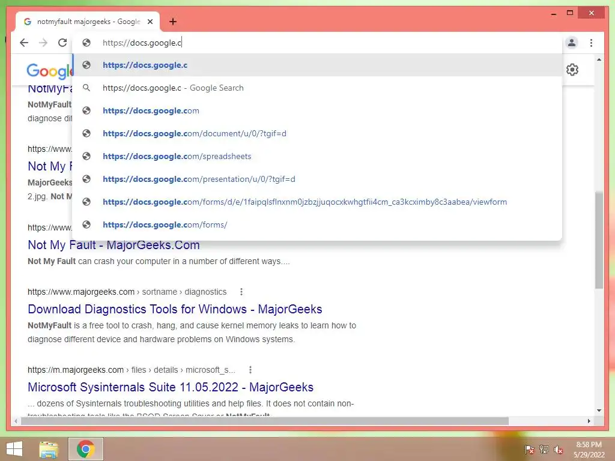Close the notmyfault majorgeeks tab

150,22
